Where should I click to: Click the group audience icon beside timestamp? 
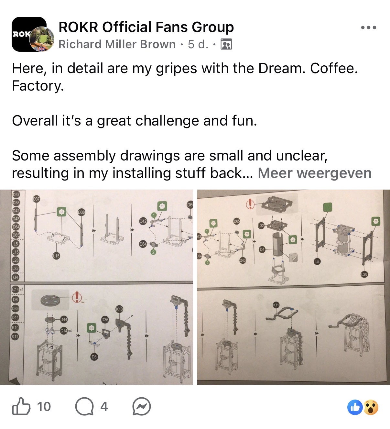tap(226, 44)
